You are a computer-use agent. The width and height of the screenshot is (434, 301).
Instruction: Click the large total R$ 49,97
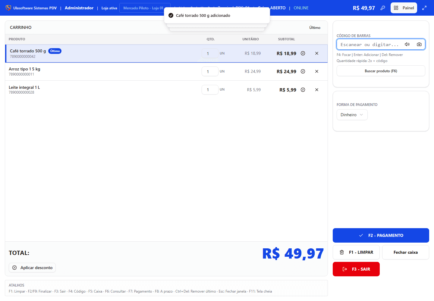point(293,253)
